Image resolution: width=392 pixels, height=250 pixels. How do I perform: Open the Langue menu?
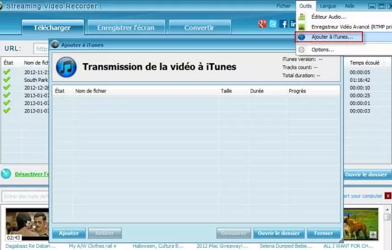328,6
